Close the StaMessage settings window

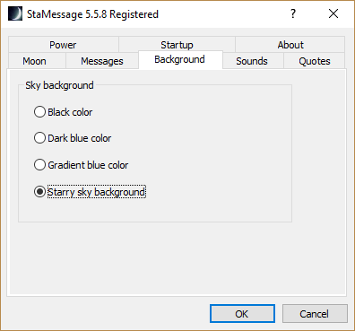click(333, 13)
